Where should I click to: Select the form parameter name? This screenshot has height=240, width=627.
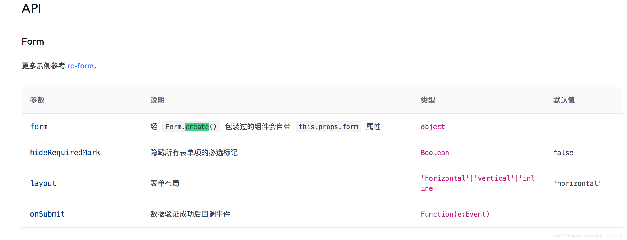click(39, 127)
